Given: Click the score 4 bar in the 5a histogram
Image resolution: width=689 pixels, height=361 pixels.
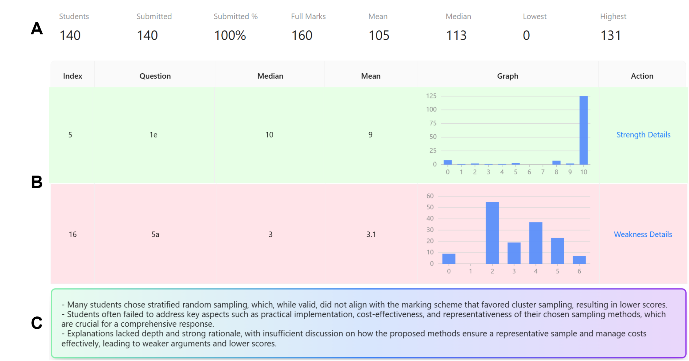Looking at the screenshot, I should [x=536, y=243].
